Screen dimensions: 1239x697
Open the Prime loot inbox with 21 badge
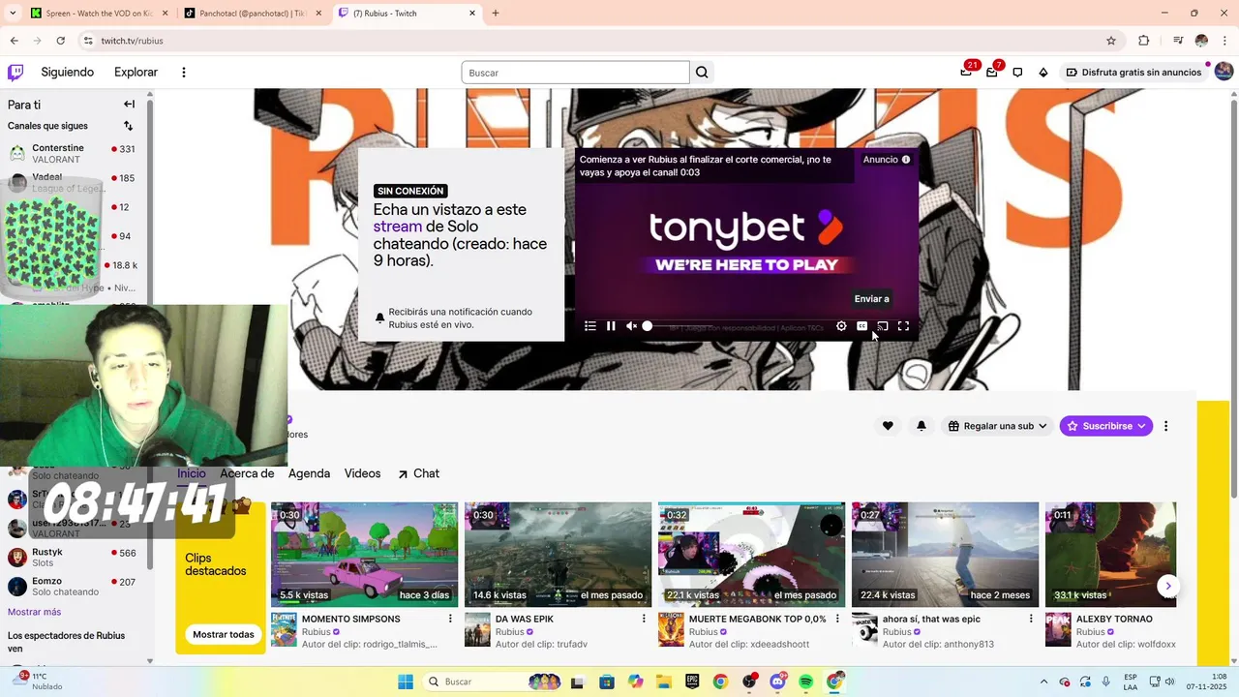pyautogui.click(x=966, y=72)
